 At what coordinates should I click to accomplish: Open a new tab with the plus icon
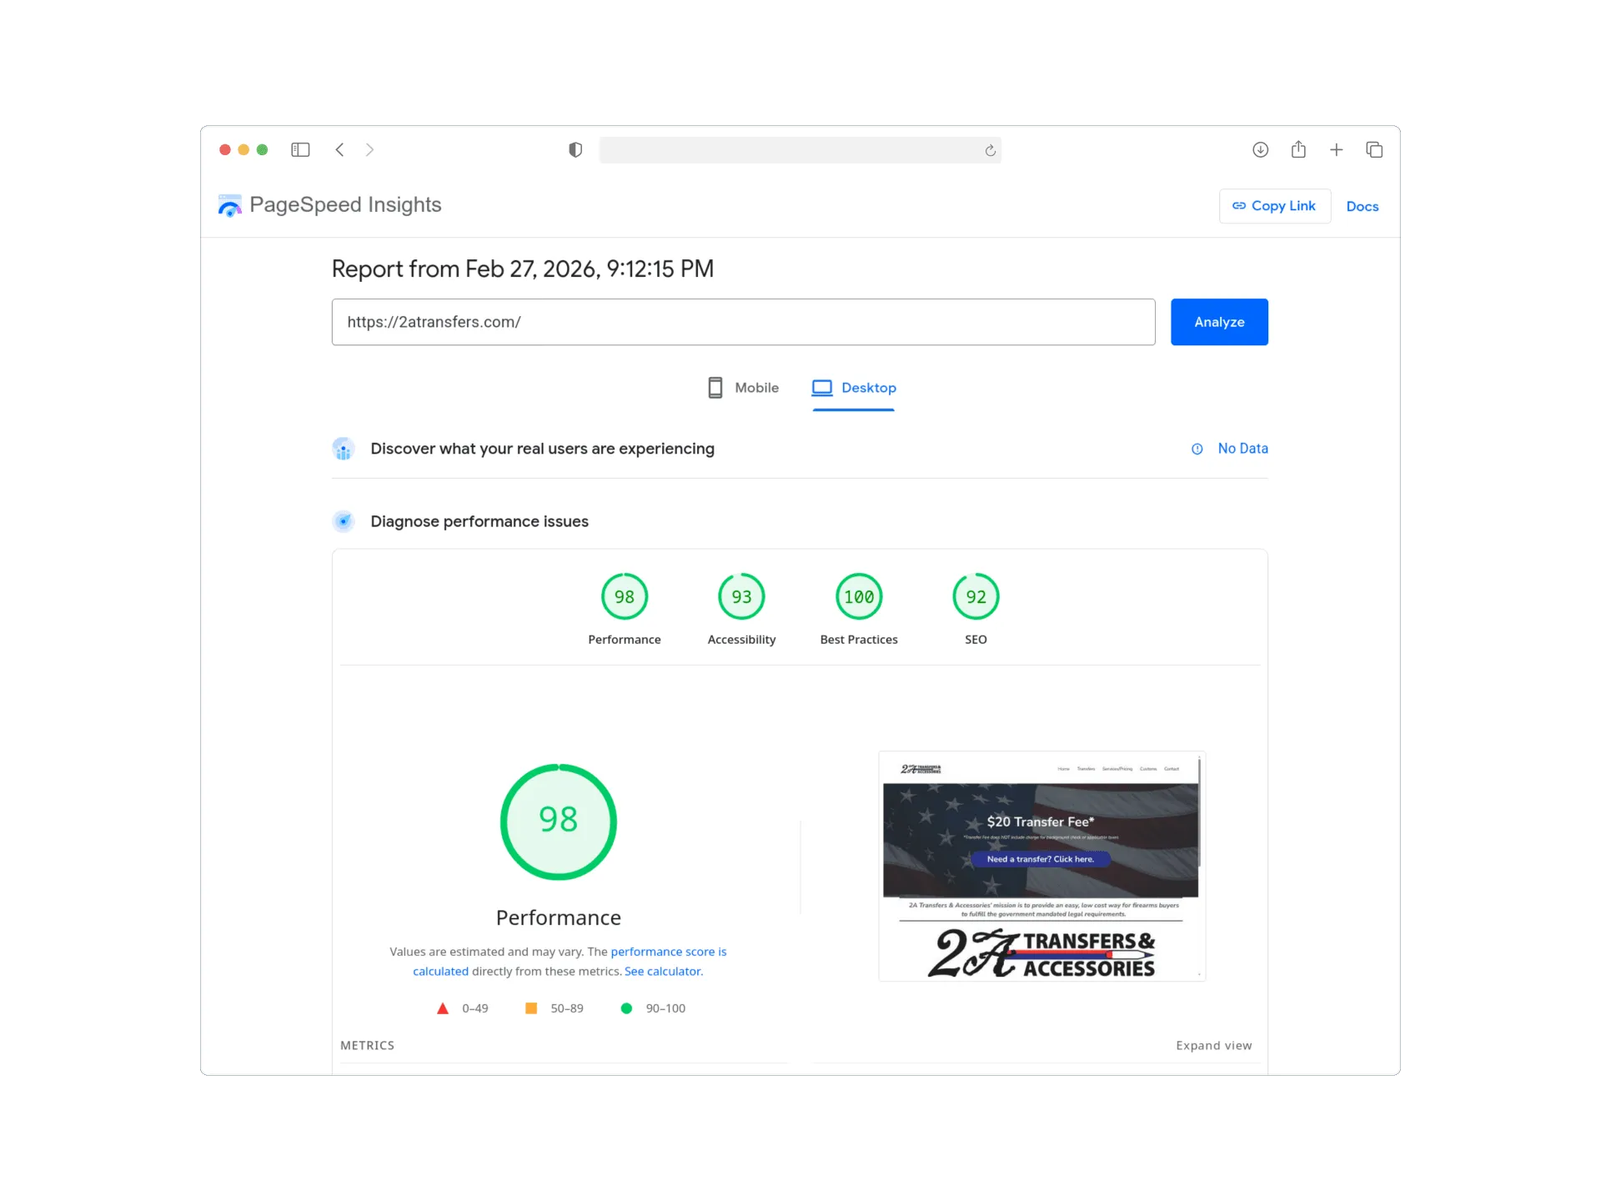pos(1336,149)
